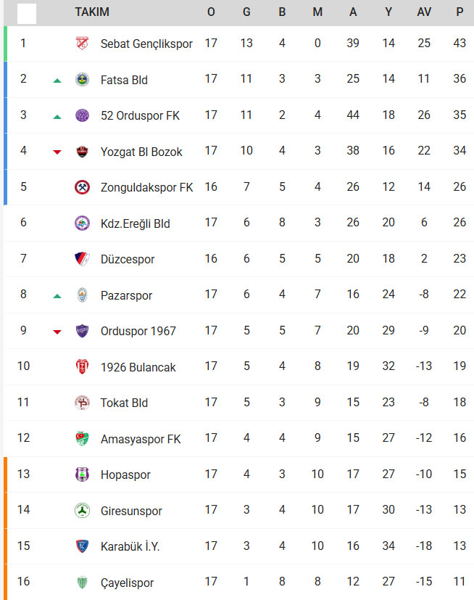Click the white square in the table header
Image resolution: width=474 pixels, height=600 pixels.
(26, 13)
